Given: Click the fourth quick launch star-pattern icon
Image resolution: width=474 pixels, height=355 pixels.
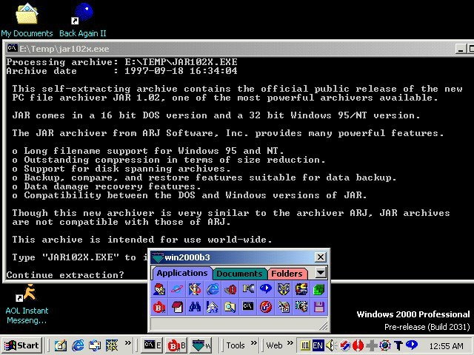Looking at the screenshot, I should 112,345.
